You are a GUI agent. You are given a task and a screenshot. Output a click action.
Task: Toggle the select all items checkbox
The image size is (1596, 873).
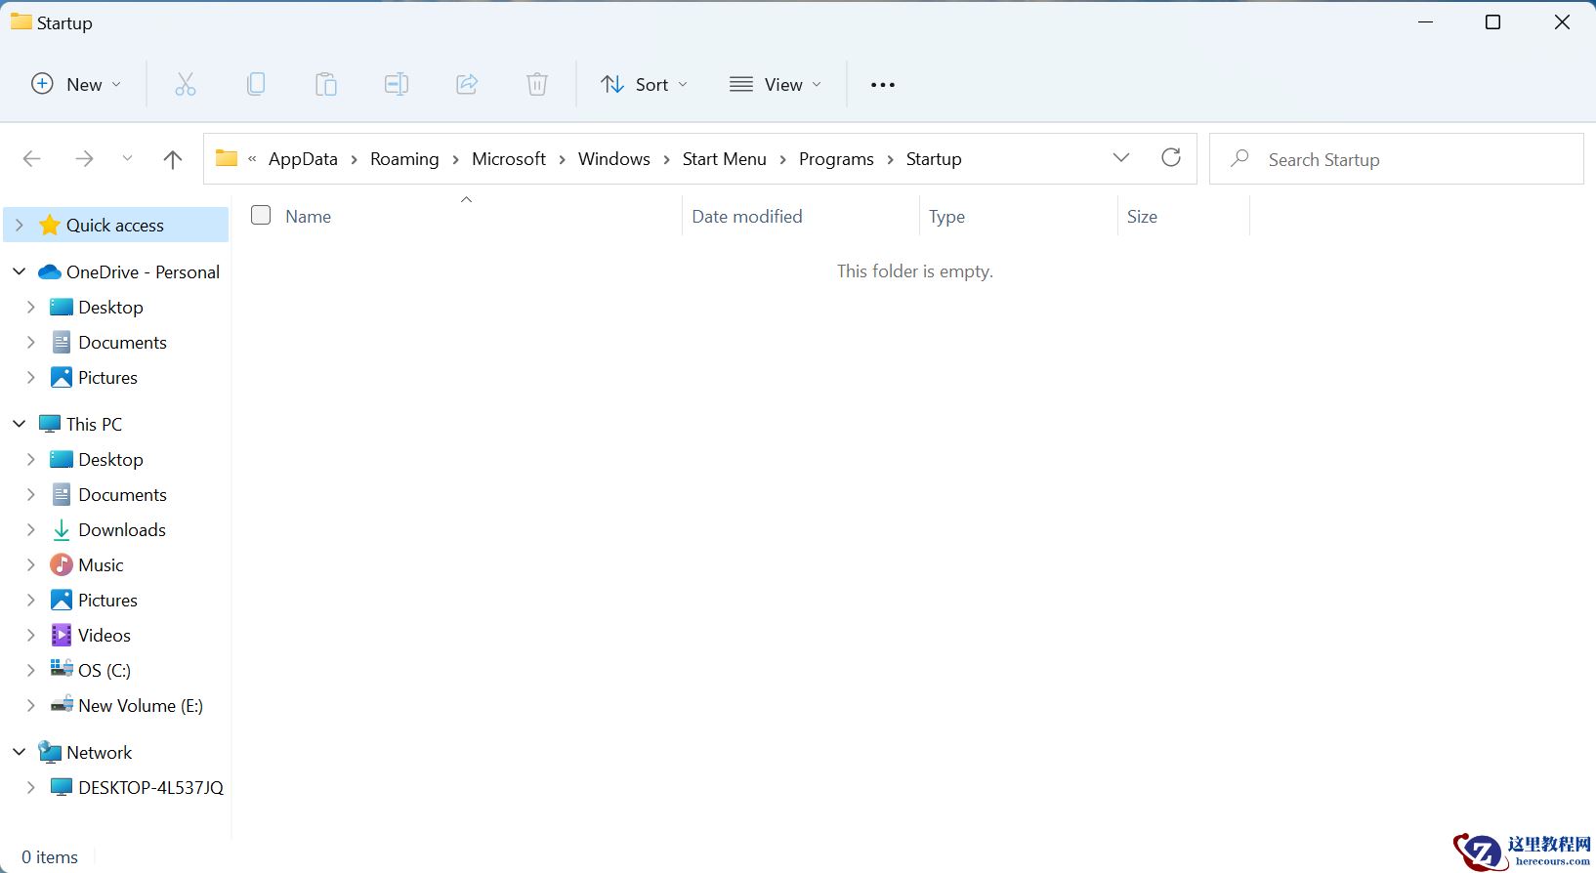tap(261, 216)
